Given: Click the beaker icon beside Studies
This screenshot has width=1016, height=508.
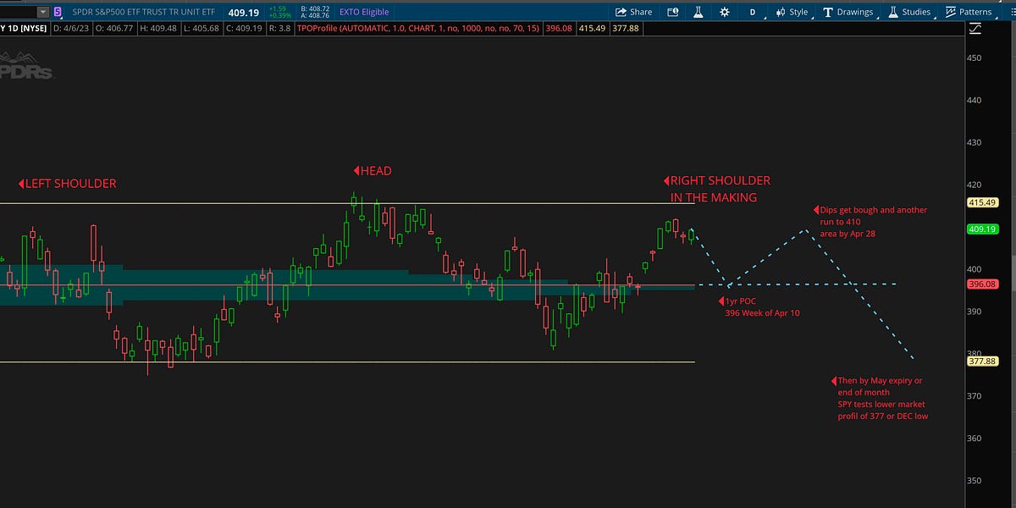Looking at the screenshot, I should tap(893, 11).
